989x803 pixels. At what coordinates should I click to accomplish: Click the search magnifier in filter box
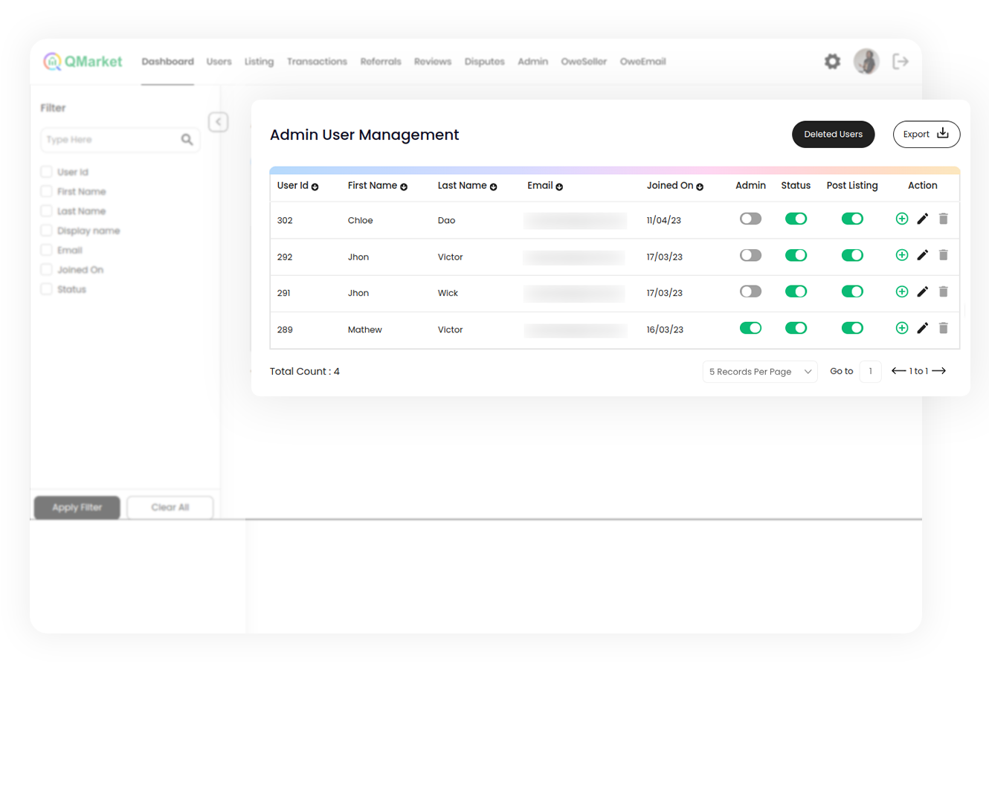[187, 140]
